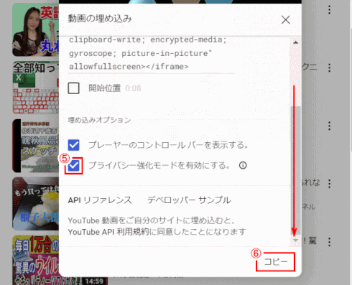This screenshot has width=352, height=285.
Task: Open the privacy mode info icon
Action: click(243, 165)
